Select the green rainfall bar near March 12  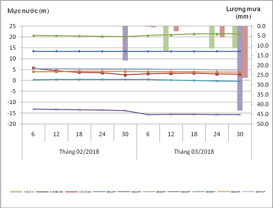166,38
